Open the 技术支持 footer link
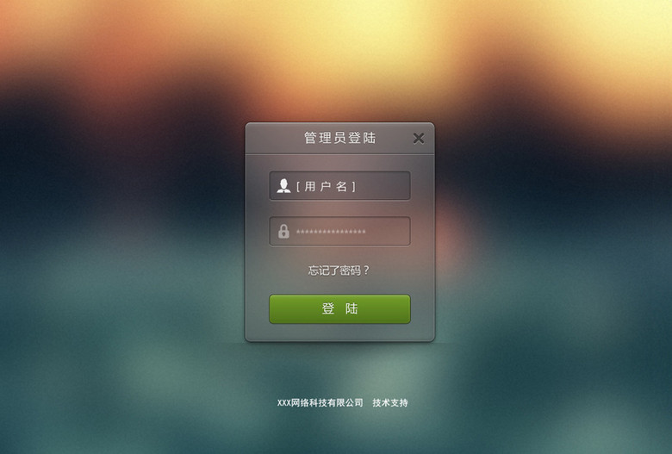This screenshot has height=454, width=672. [x=390, y=402]
